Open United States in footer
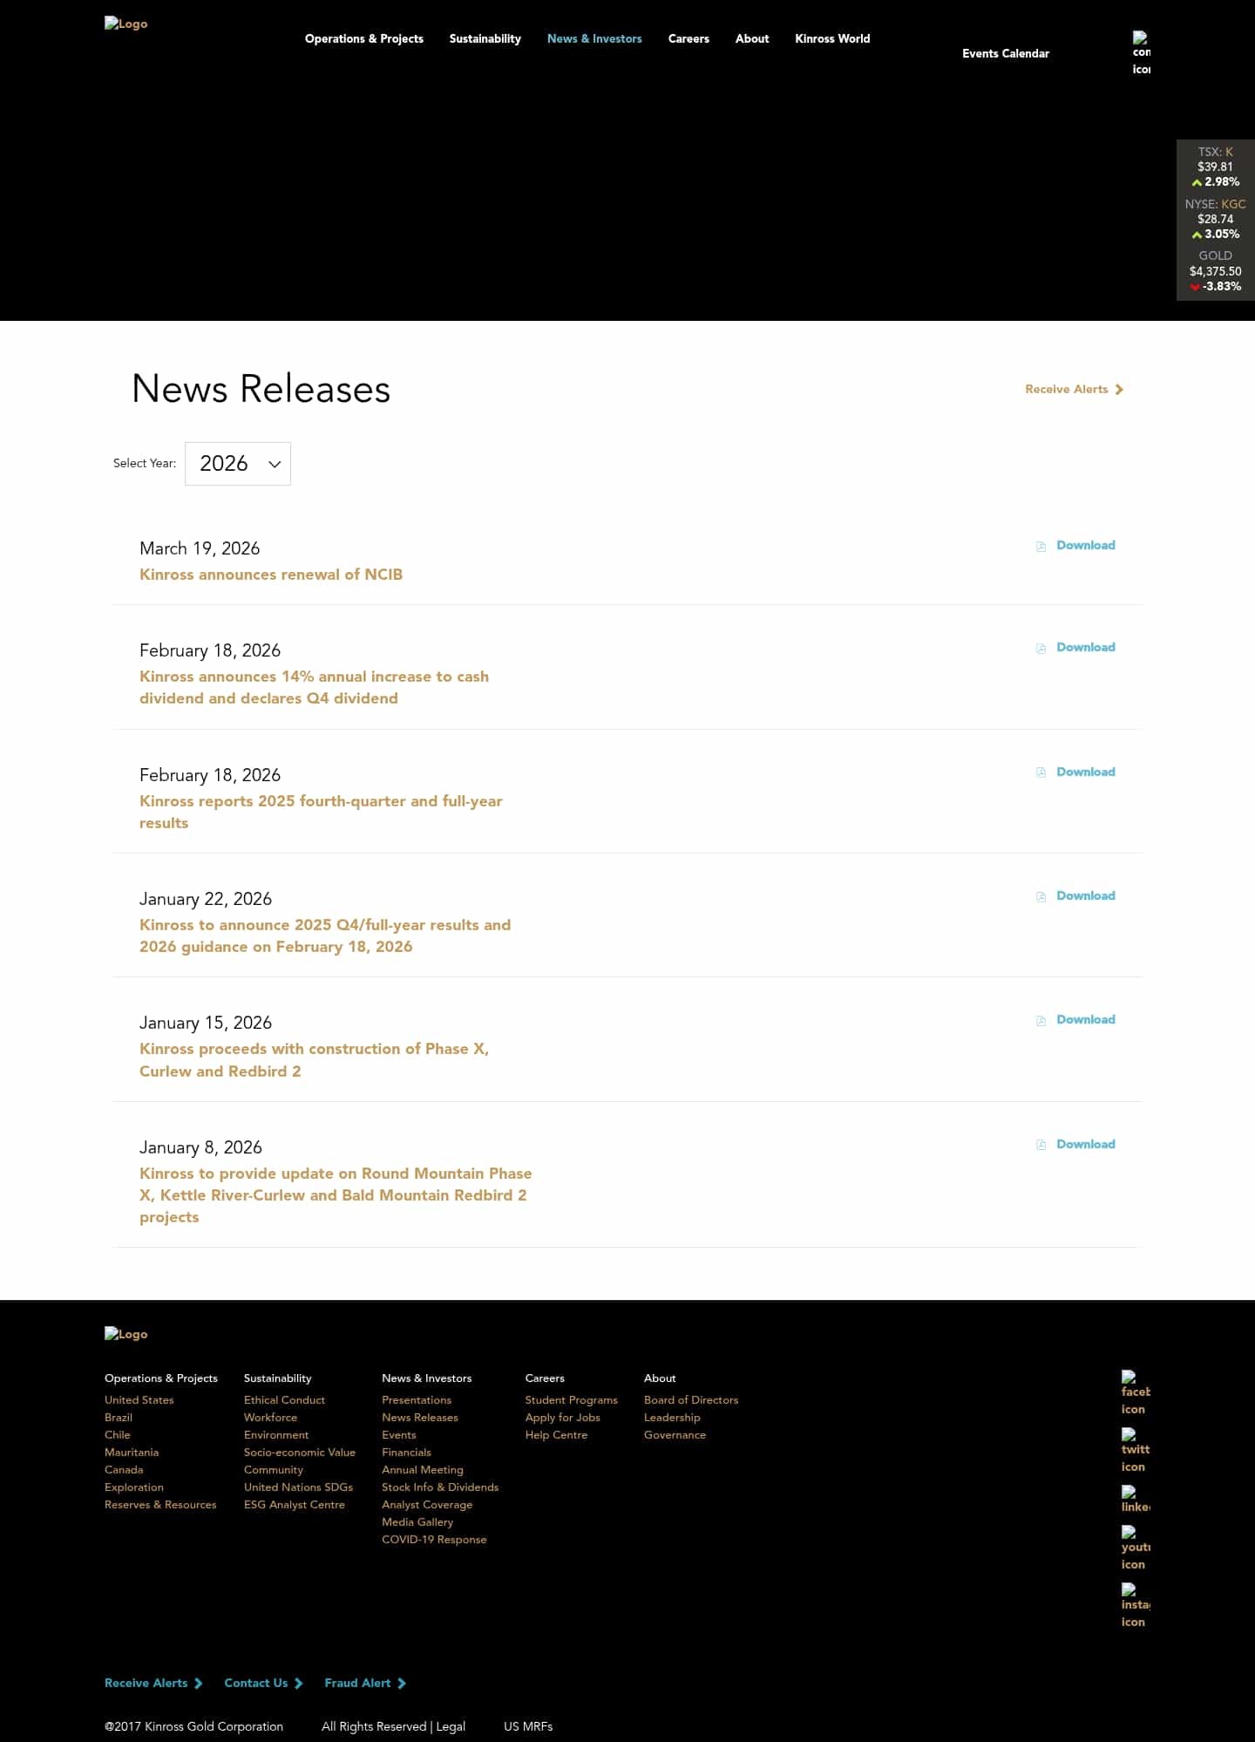1255x1742 pixels. [x=139, y=1399]
